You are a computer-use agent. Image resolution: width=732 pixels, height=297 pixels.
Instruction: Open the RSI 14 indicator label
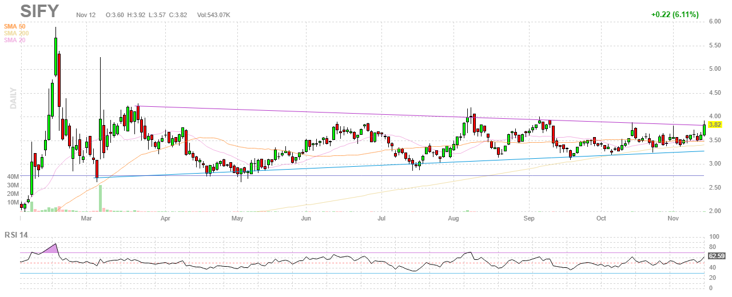click(18, 234)
